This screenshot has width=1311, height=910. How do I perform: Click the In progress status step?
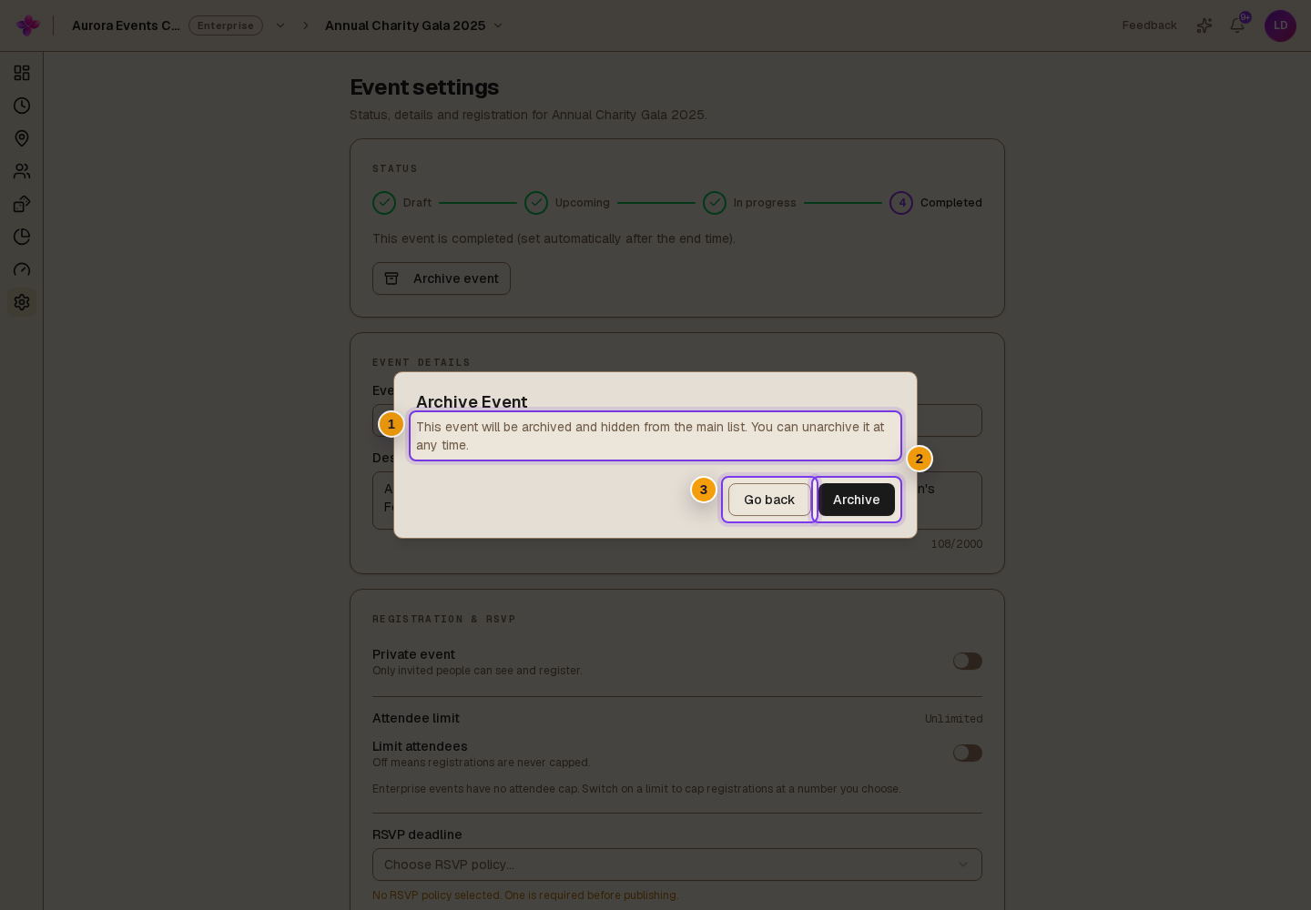[749, 203]
